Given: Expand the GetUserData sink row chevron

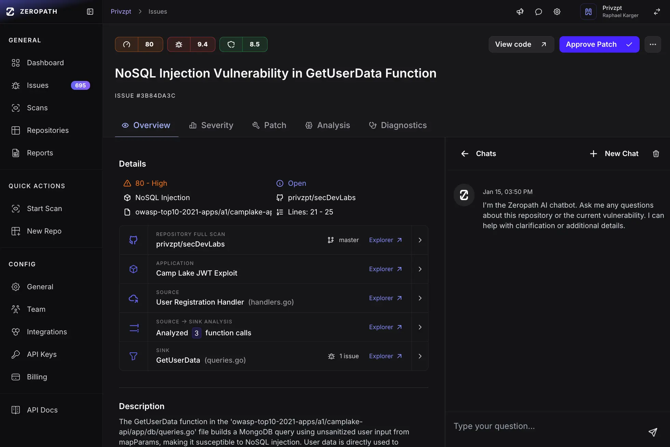Looking at the screenshot, I should [x=420, y=356].
